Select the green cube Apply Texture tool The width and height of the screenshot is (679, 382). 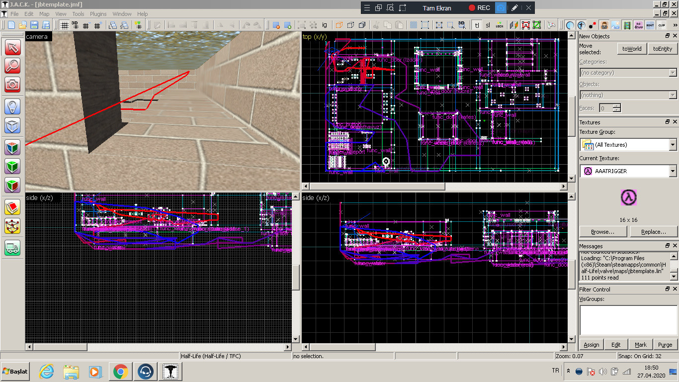12,166
